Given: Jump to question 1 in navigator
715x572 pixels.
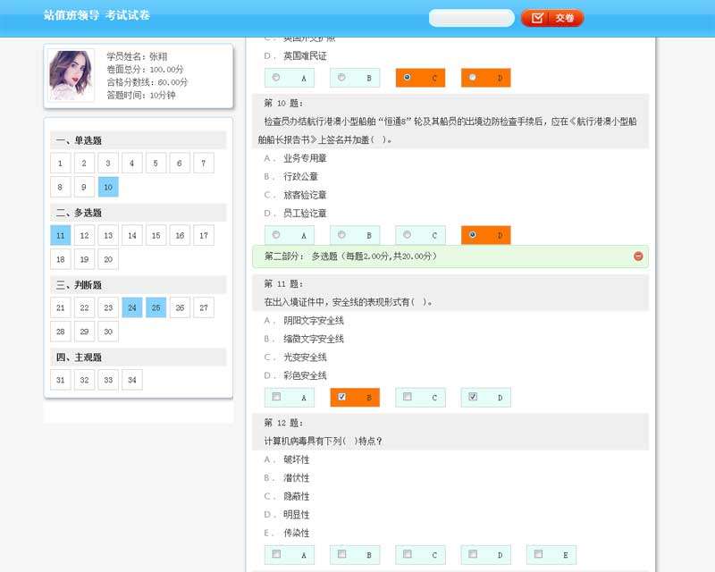Looking at the screenshot, I should tap(60, 163).
